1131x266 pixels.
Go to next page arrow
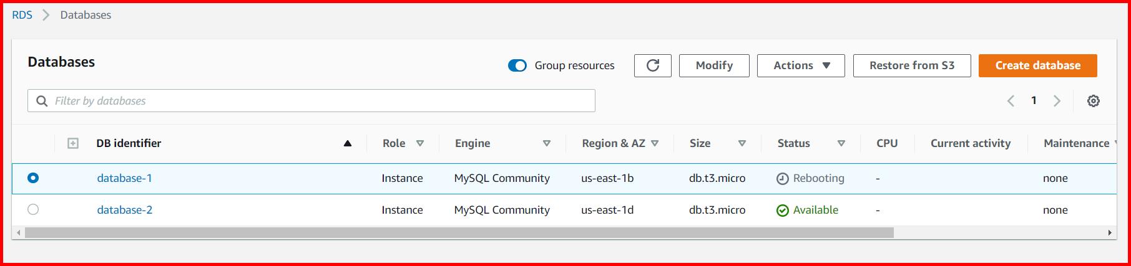tap(1057, 101)
